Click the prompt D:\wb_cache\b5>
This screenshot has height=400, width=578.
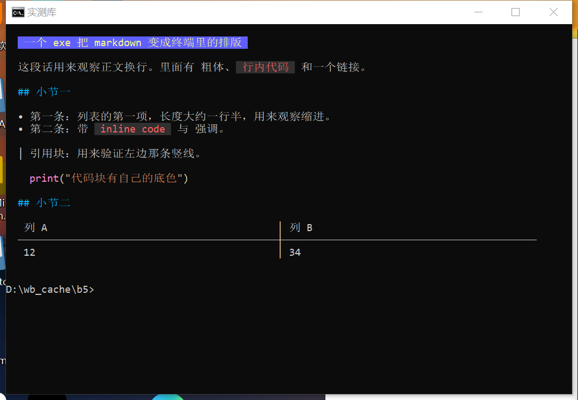(x=50, y=290)
